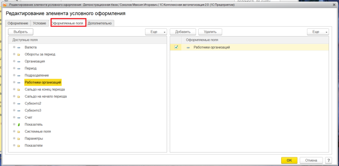This screenshot has height=166, width=339.
Task: Expand the Работники организаций node in available fields
Action: 14,82
